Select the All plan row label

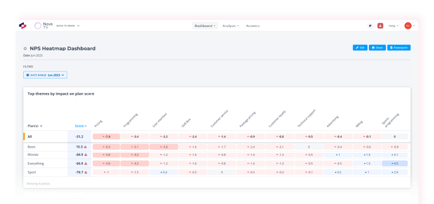click(x=30, y=137)
